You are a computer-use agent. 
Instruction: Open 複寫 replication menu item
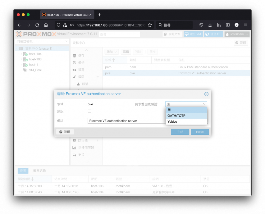(81, 70)
